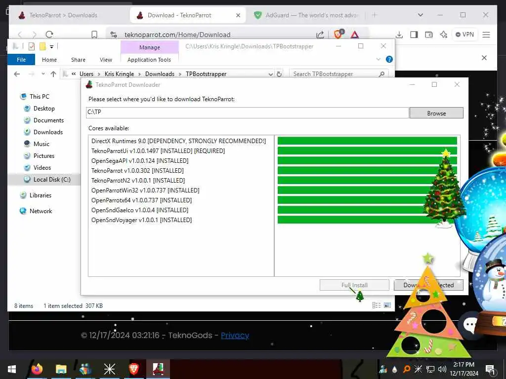Click Browse in TeknoParrot Downloader
The image size is (506, 379).
436,113
